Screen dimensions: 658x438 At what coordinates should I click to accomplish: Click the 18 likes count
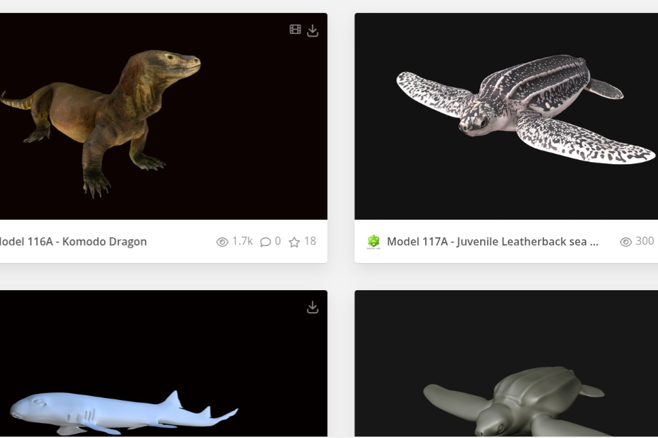(310, 241)
